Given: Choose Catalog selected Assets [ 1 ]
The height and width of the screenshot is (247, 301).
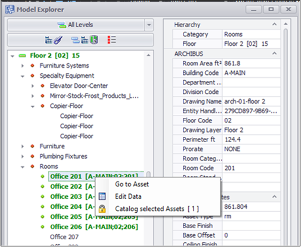Looking at the screenshot, I should tap(157, 209).
